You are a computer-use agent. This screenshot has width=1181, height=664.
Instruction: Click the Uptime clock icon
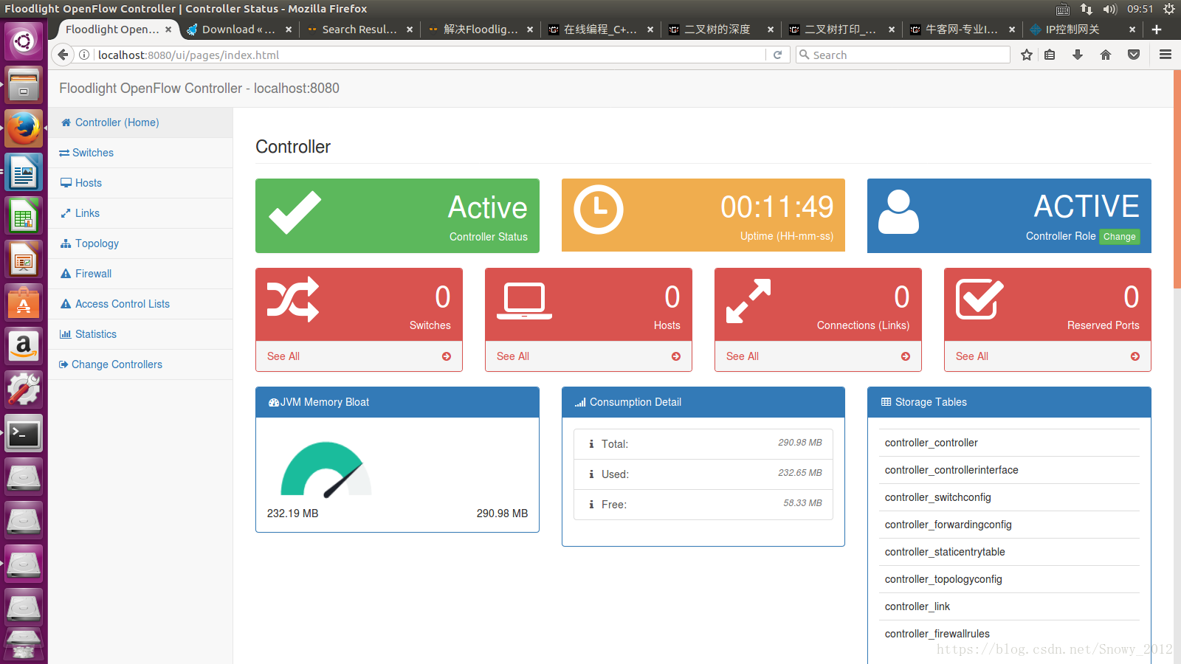pos(599,210)
